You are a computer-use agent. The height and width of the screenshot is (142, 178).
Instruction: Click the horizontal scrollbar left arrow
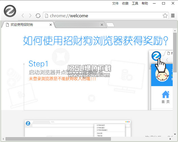click(x=3, y=139)
